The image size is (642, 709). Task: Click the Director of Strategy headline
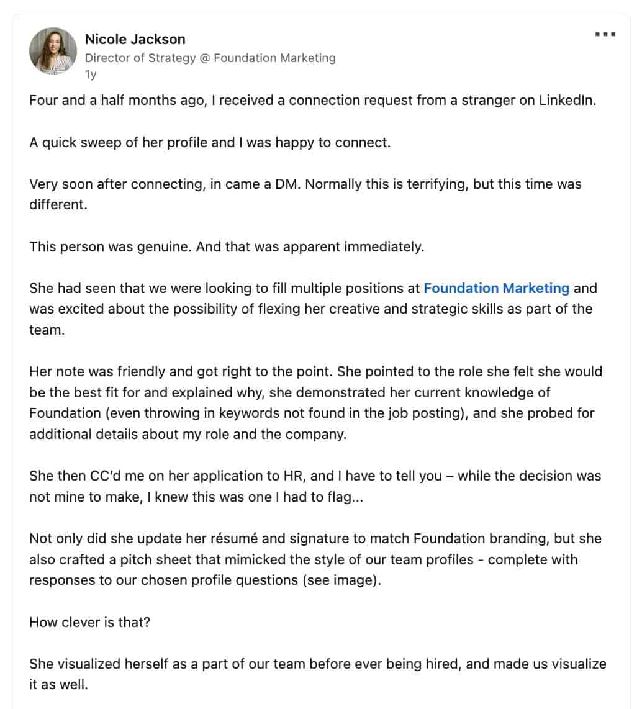click(210, 58)
